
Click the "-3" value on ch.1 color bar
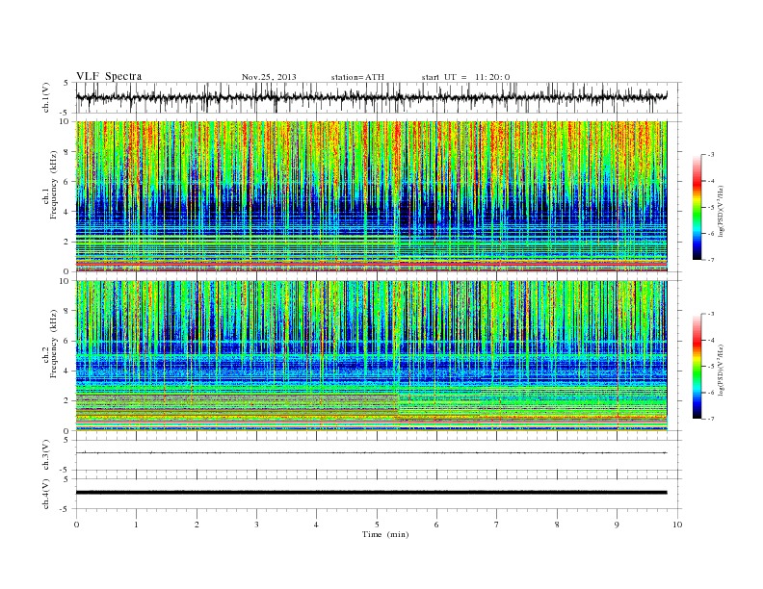point(710,155)
